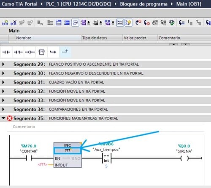Click title FUNCIONES MATEMÁTICAS TIA PORTAL
211x188 pixels.
84,118
